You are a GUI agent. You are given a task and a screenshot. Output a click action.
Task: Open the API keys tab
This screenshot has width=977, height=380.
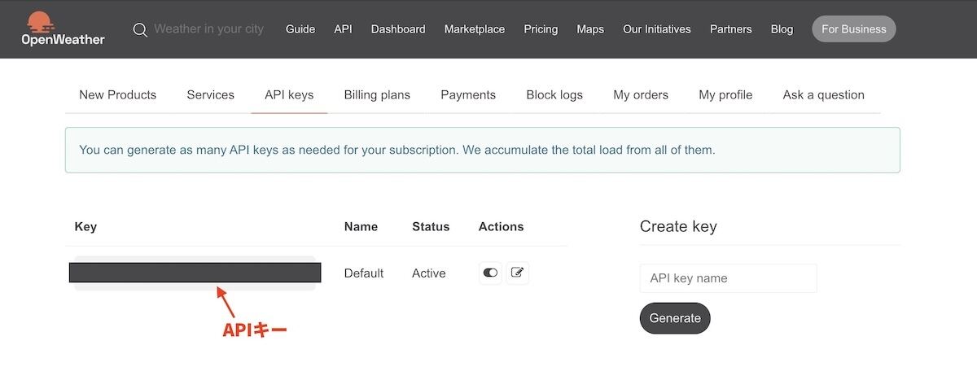[x=289, y=94]
